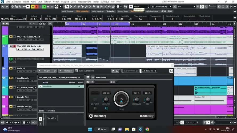The width and height of the screenshot is (237, 133).
Task: Toggle the Auto-Anwenden checkbox
Action: coord(76,71)
